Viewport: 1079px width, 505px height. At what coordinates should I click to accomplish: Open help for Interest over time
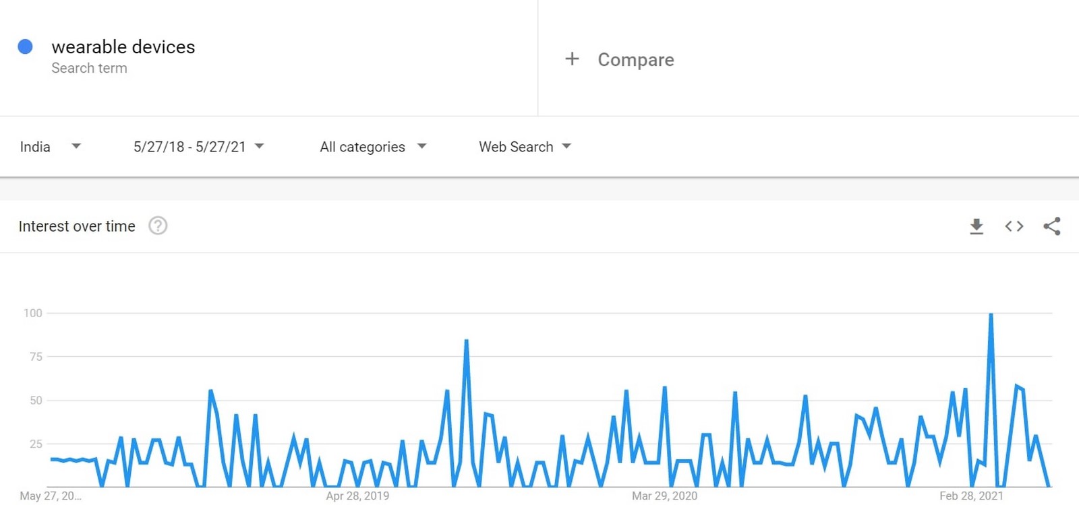tap(158, 226)
